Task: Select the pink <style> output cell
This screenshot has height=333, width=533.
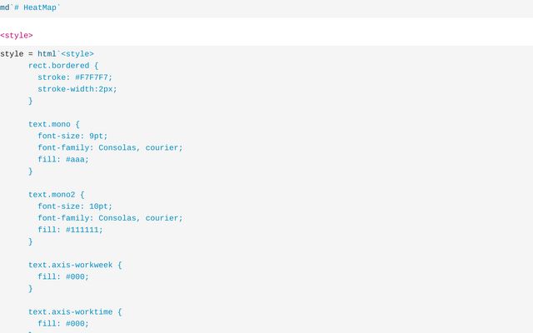Action: point(17,36)
